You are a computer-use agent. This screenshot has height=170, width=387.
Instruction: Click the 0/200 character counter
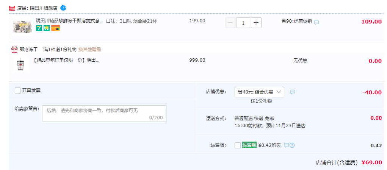point(156,117)
